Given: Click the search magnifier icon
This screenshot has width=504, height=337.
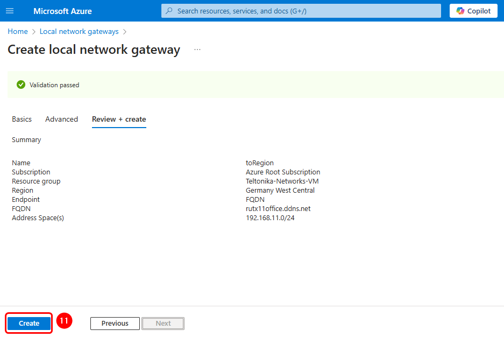Looking at the screenshot, I should pyautogui.click(x=169, y=11).
